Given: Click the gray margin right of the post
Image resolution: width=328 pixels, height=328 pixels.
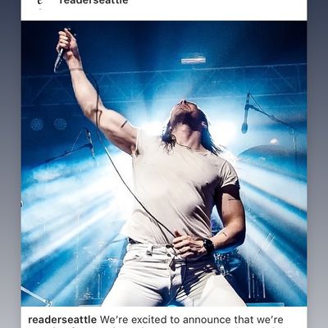Looking at the screenshot, I should tap(317, 164).
